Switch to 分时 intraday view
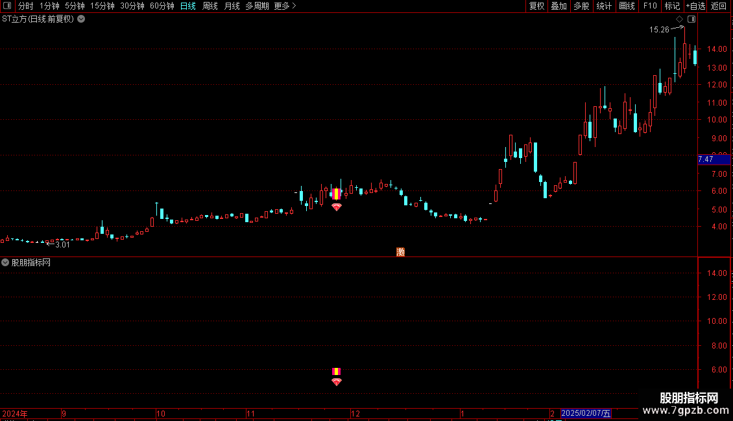Viewport: 733px width, 421px height. 26,6
